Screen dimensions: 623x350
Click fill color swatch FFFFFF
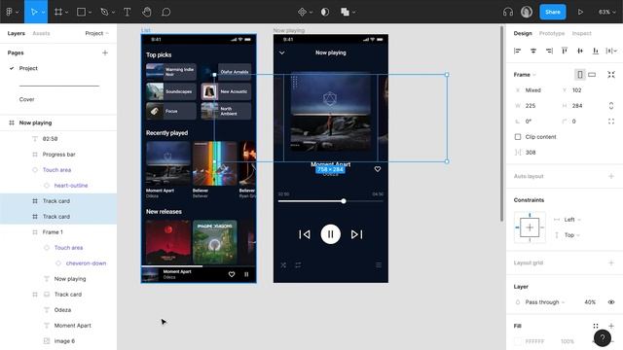pos(518,341)
